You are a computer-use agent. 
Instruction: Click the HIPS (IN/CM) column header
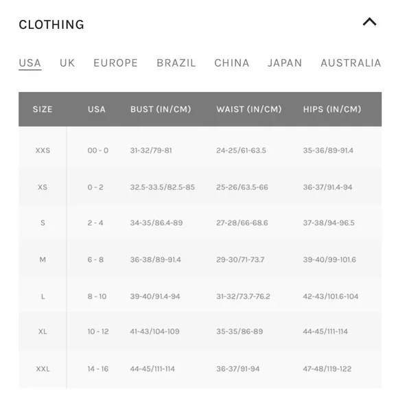332,109
